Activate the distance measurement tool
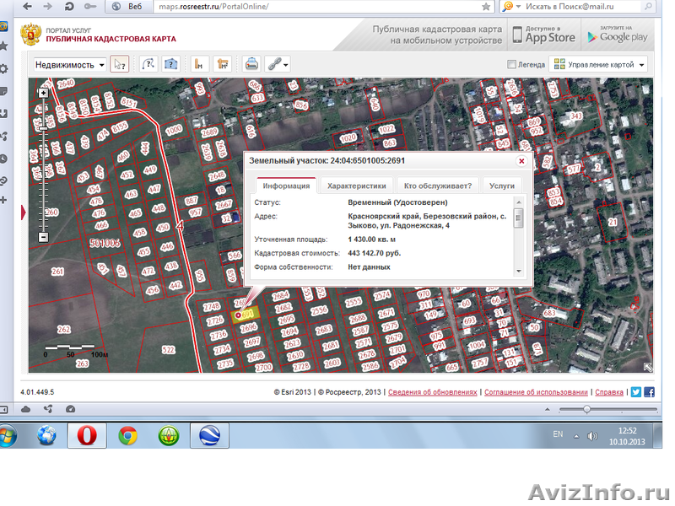675x506 pixels. (x=199, y=65)
